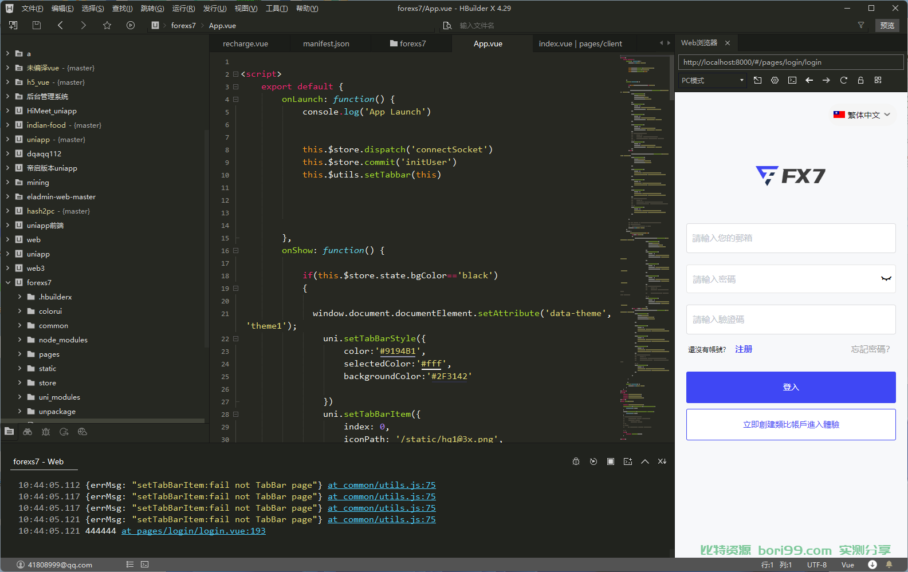The image size is (908, 572).
Task: Open the 编辑(E) menu
Action: click(62, 9)
